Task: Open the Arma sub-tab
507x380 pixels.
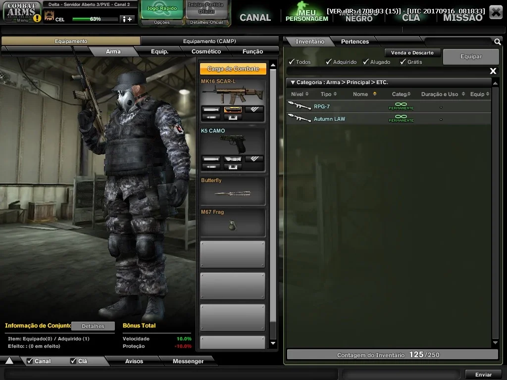Action: 113,51
